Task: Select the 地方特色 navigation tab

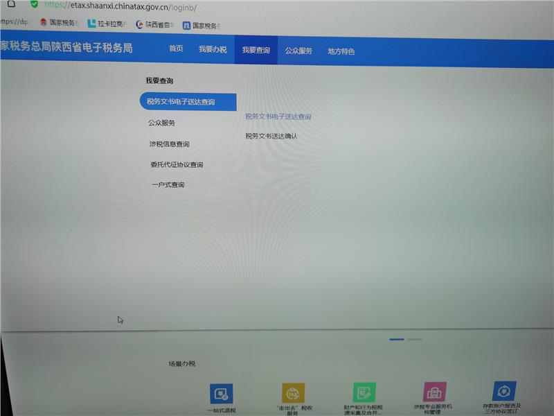Action: 341,51
